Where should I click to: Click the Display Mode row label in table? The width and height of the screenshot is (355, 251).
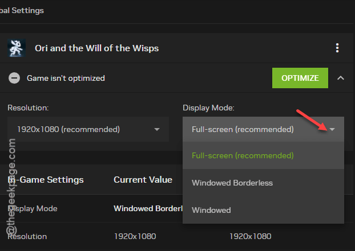point(33,209)
